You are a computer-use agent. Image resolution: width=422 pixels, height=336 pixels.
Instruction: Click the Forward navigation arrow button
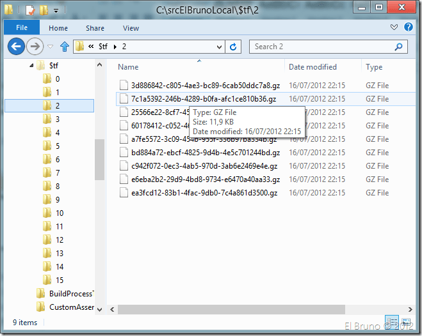36,47
